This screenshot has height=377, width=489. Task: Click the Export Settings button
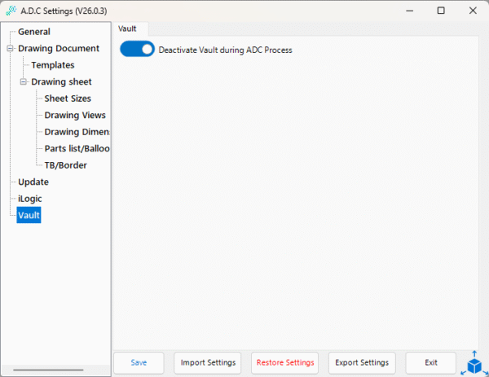tap(362, 362)
